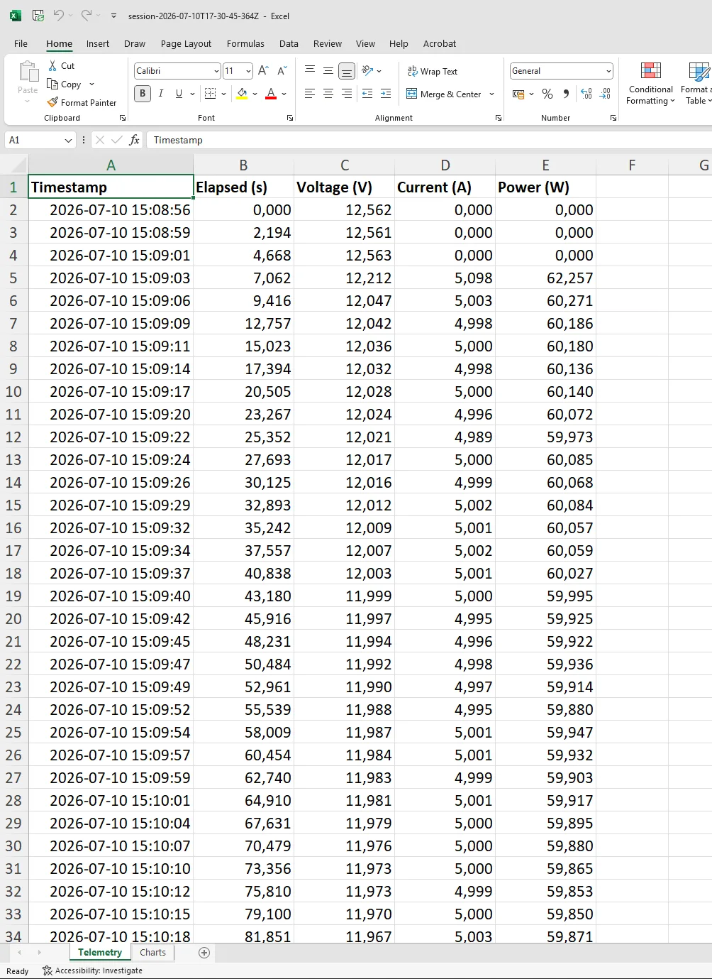Open the font size 11 dropdown
Image resolution: width=712 pixels, height=979 pixels.
248,71
